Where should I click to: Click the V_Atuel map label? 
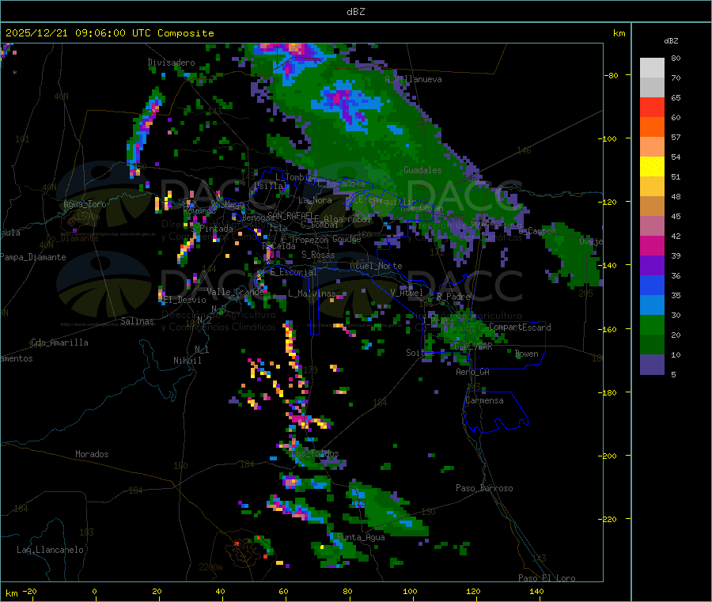coord(407,293)
